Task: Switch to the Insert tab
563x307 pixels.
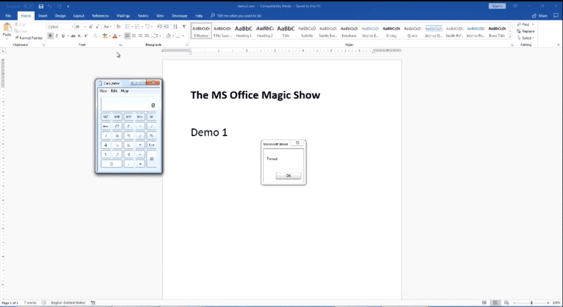Action: [43, 16]
